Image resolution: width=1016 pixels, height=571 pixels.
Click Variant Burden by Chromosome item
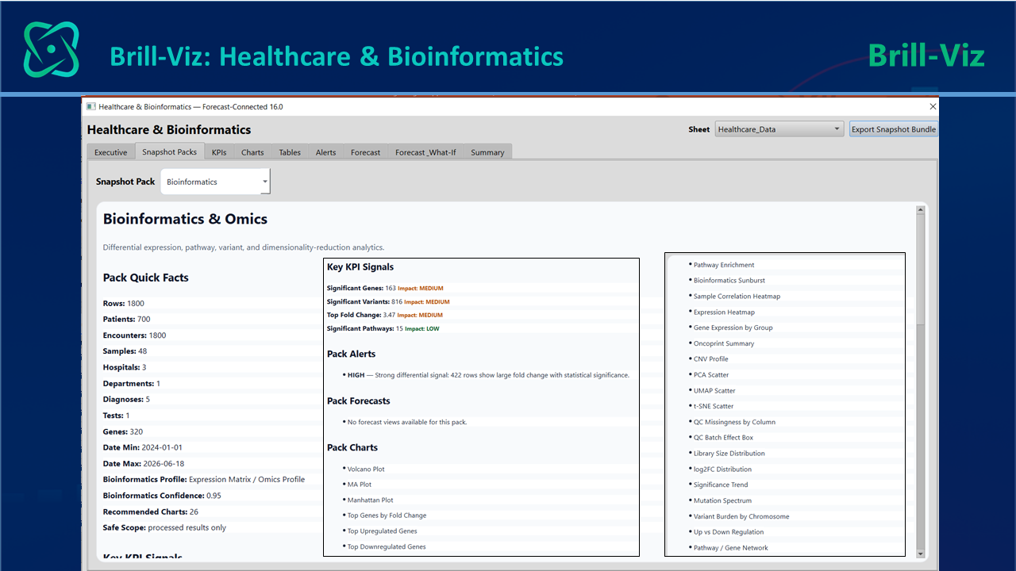click(741, 516)
